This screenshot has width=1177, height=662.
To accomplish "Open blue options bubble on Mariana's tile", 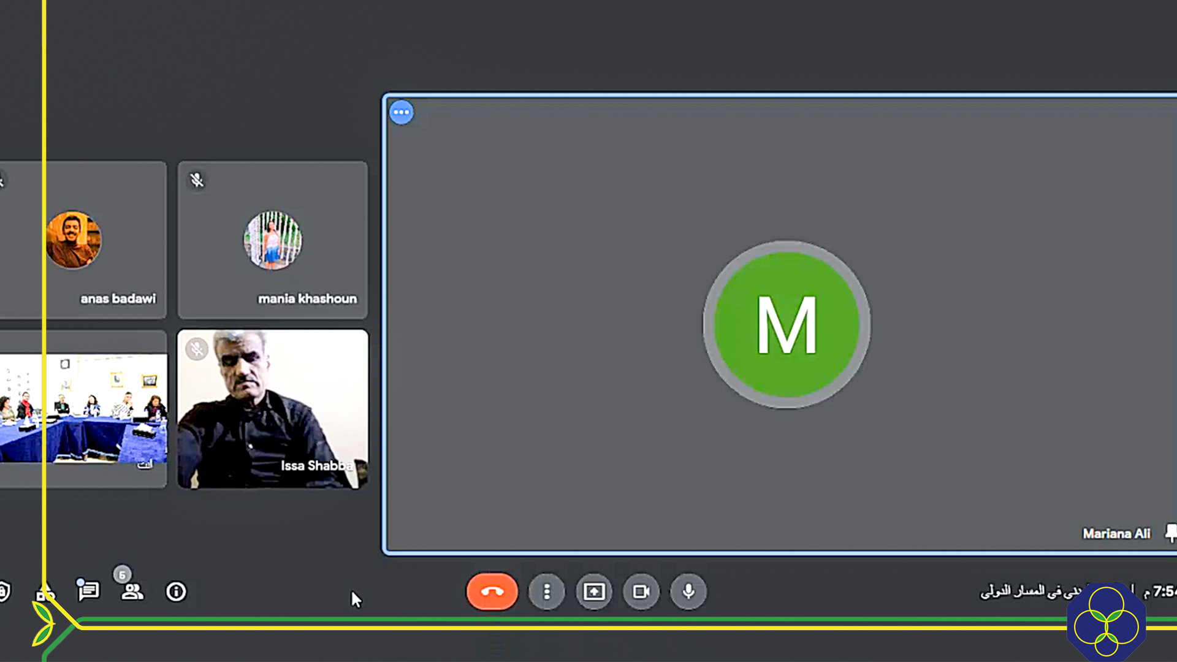I will (402, 112).
